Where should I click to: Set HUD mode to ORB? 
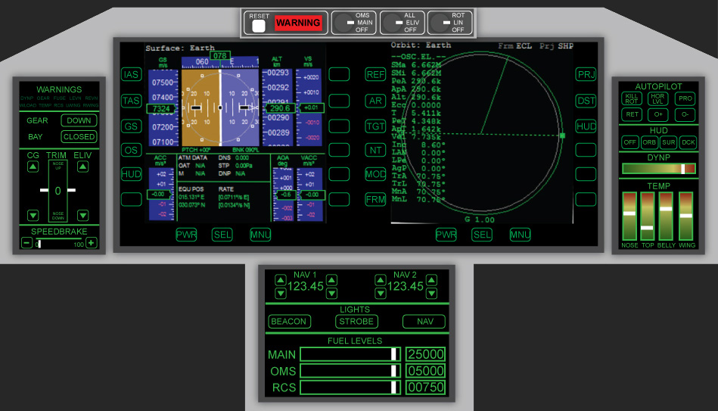649,142
